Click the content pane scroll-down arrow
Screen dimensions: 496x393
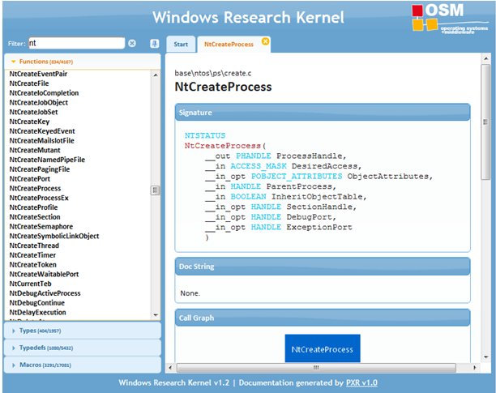click(x=485, y=357)
